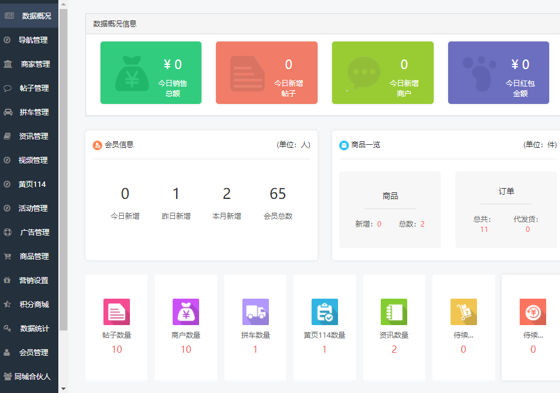The height and width of the screenshot is (393, 560).
Task: Click the 营销设置 gift icon
Action: [x=7, y=280]
